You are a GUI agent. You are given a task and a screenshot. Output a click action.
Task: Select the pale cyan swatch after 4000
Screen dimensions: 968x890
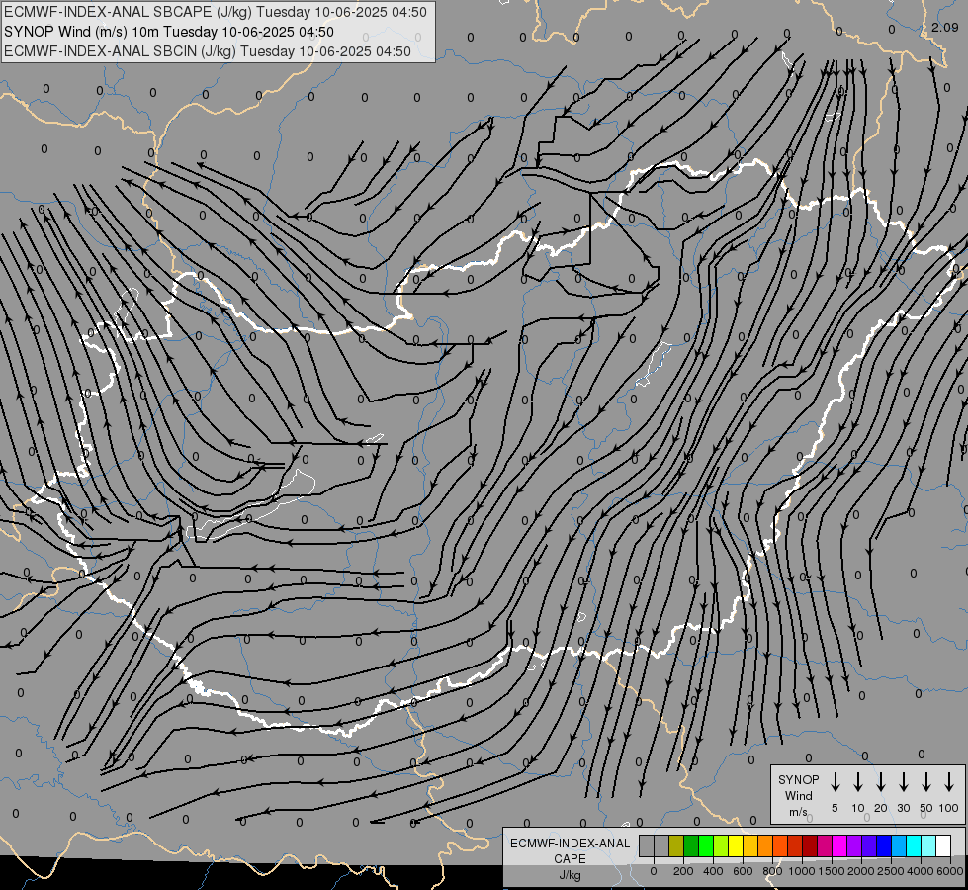927,845
